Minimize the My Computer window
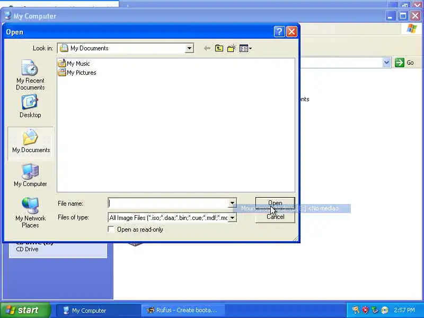The height and width of the screenshot is (318, 424). pyautogui.click(x=390, y=16)
